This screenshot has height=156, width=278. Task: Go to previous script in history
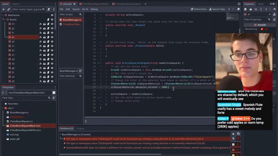click(x=229, y=9)
